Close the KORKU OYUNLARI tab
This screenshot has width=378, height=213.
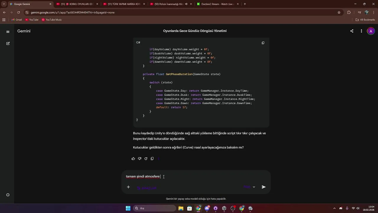97,4
